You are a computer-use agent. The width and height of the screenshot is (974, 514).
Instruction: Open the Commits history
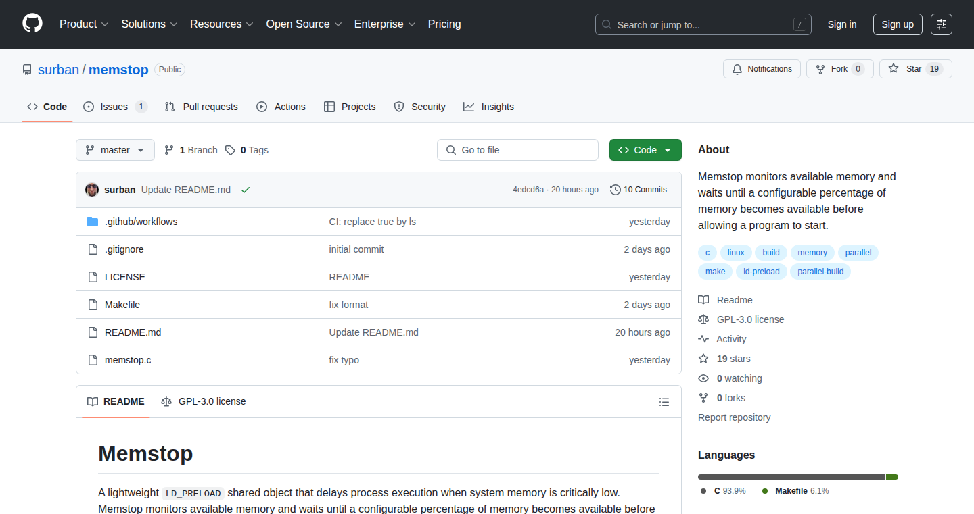639,190
